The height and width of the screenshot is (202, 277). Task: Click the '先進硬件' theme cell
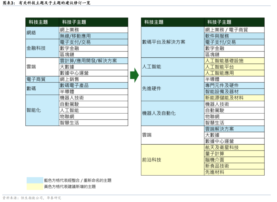point(173,89)
